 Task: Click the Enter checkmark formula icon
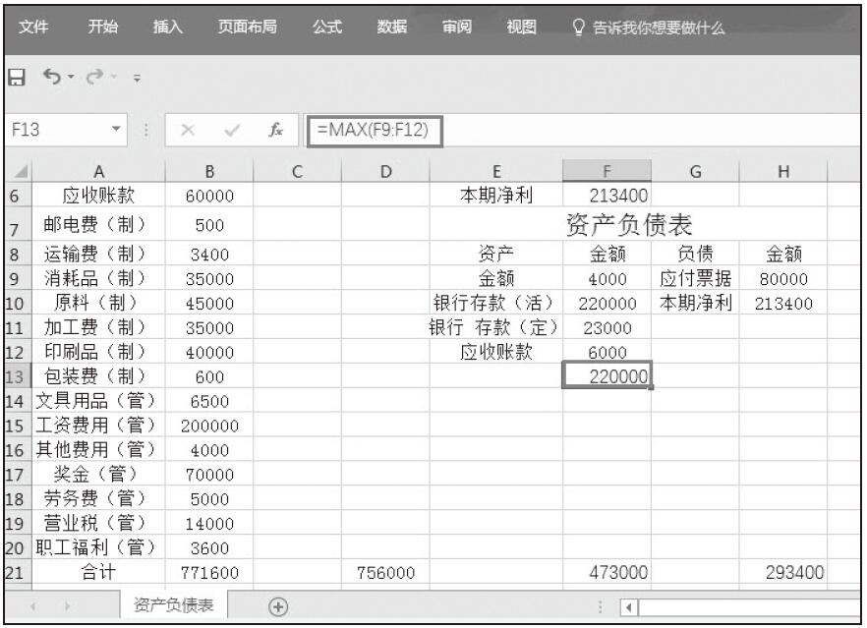[233, 131]
